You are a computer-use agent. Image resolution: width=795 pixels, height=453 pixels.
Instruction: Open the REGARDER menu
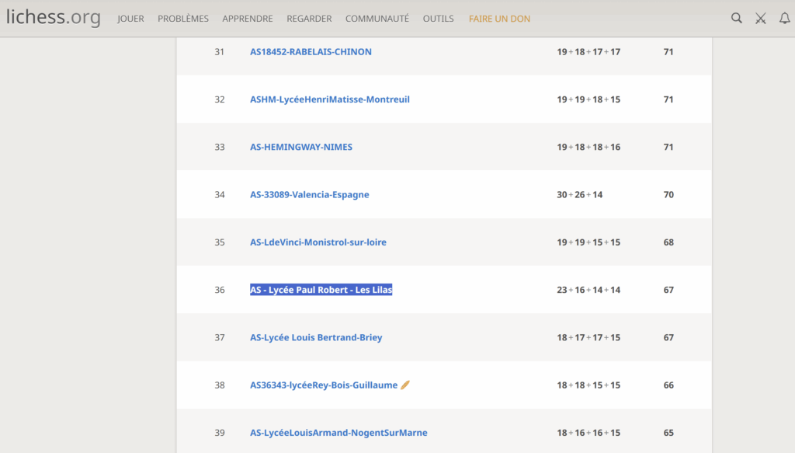(309, 19)
